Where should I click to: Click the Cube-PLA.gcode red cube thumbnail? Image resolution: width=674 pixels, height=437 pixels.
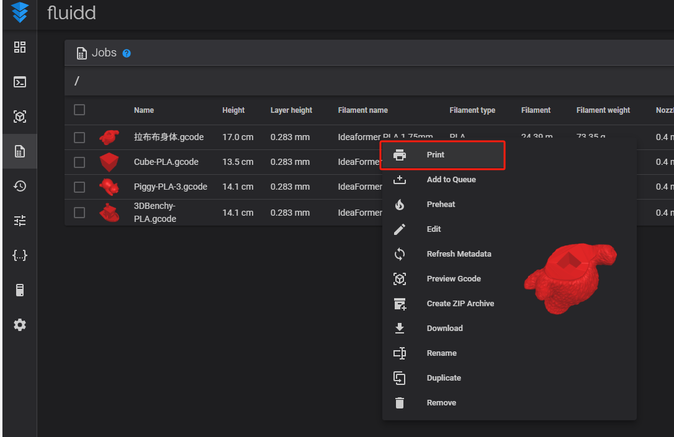[109, 162]
